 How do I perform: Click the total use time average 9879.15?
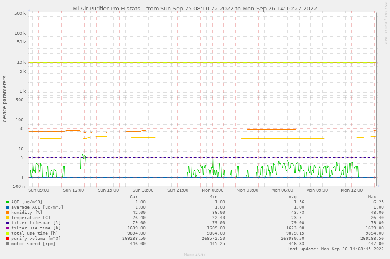295,233
